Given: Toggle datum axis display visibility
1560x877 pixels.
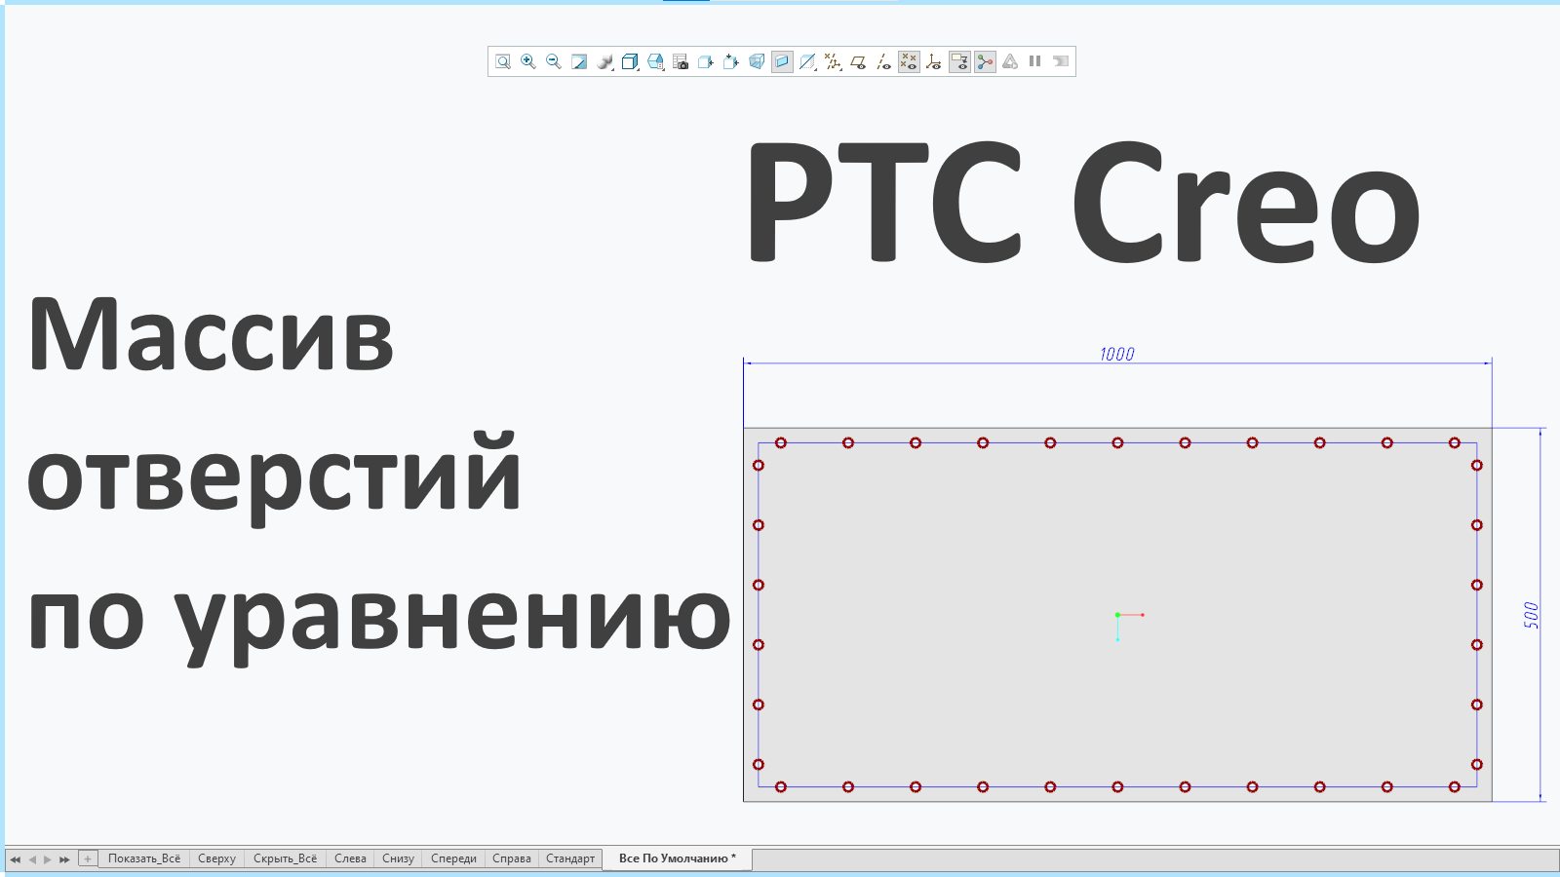Looking at the screenshot, I should (x=883, y=61).
